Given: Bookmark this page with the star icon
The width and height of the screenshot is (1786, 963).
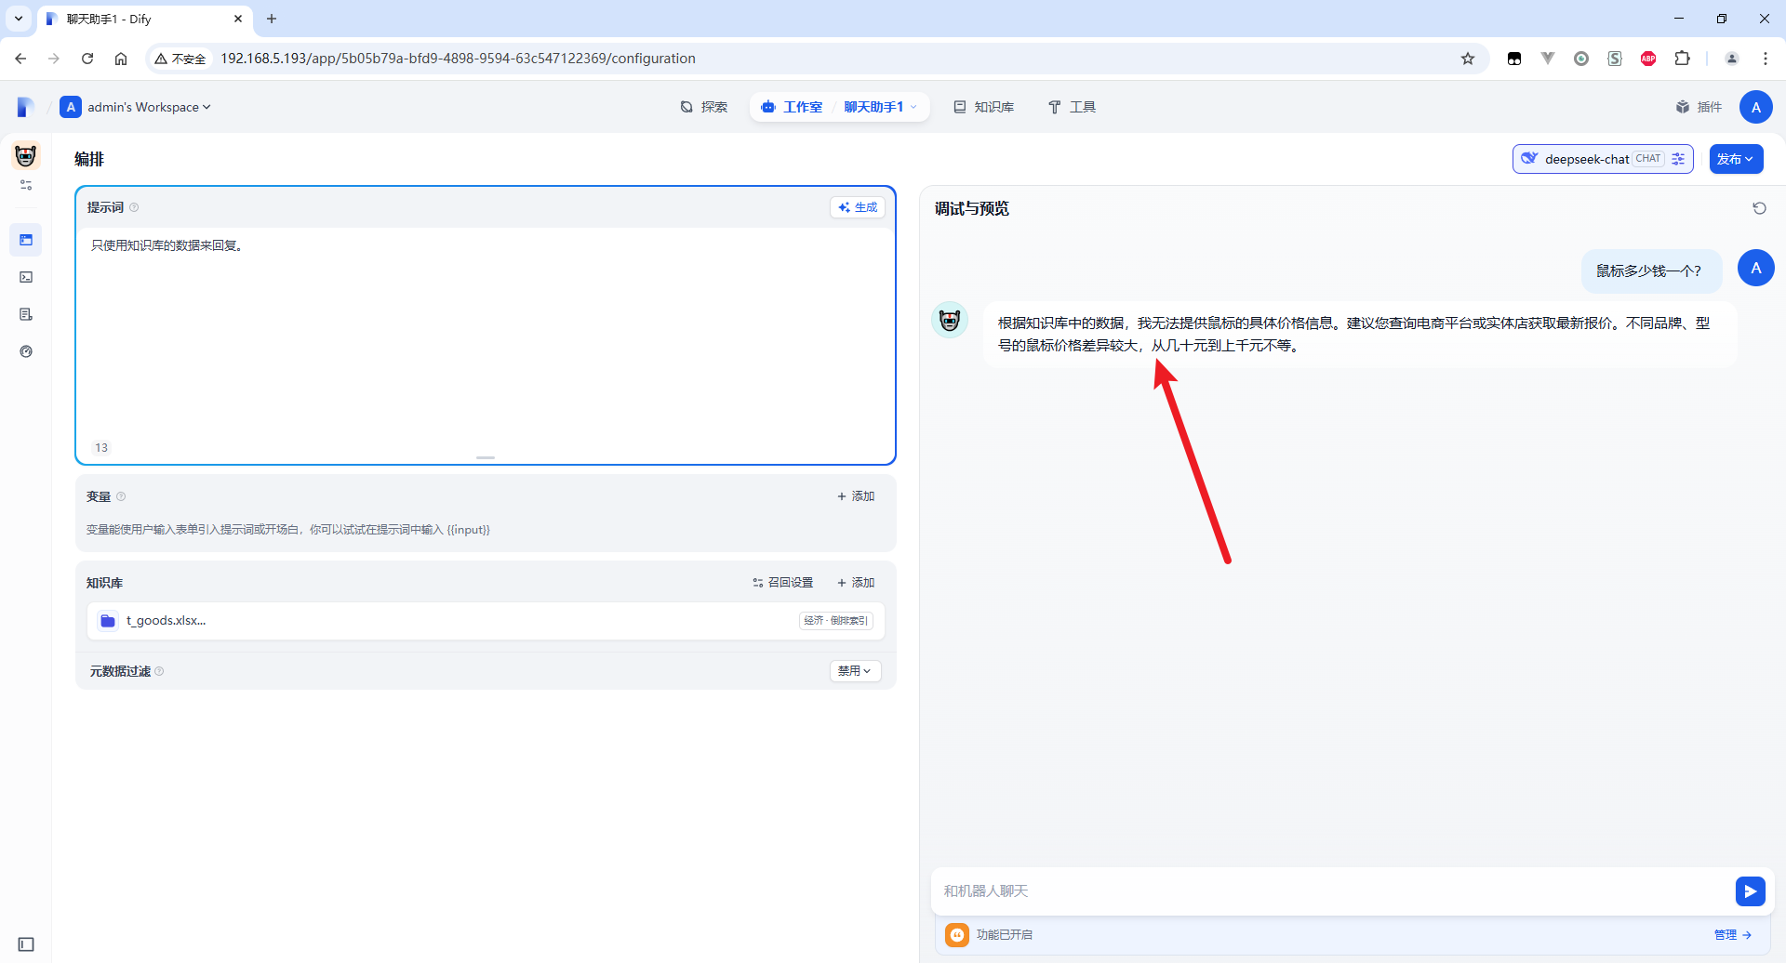Looking at the screenshot, I should pyautogui.click(x=1468, y=59).
